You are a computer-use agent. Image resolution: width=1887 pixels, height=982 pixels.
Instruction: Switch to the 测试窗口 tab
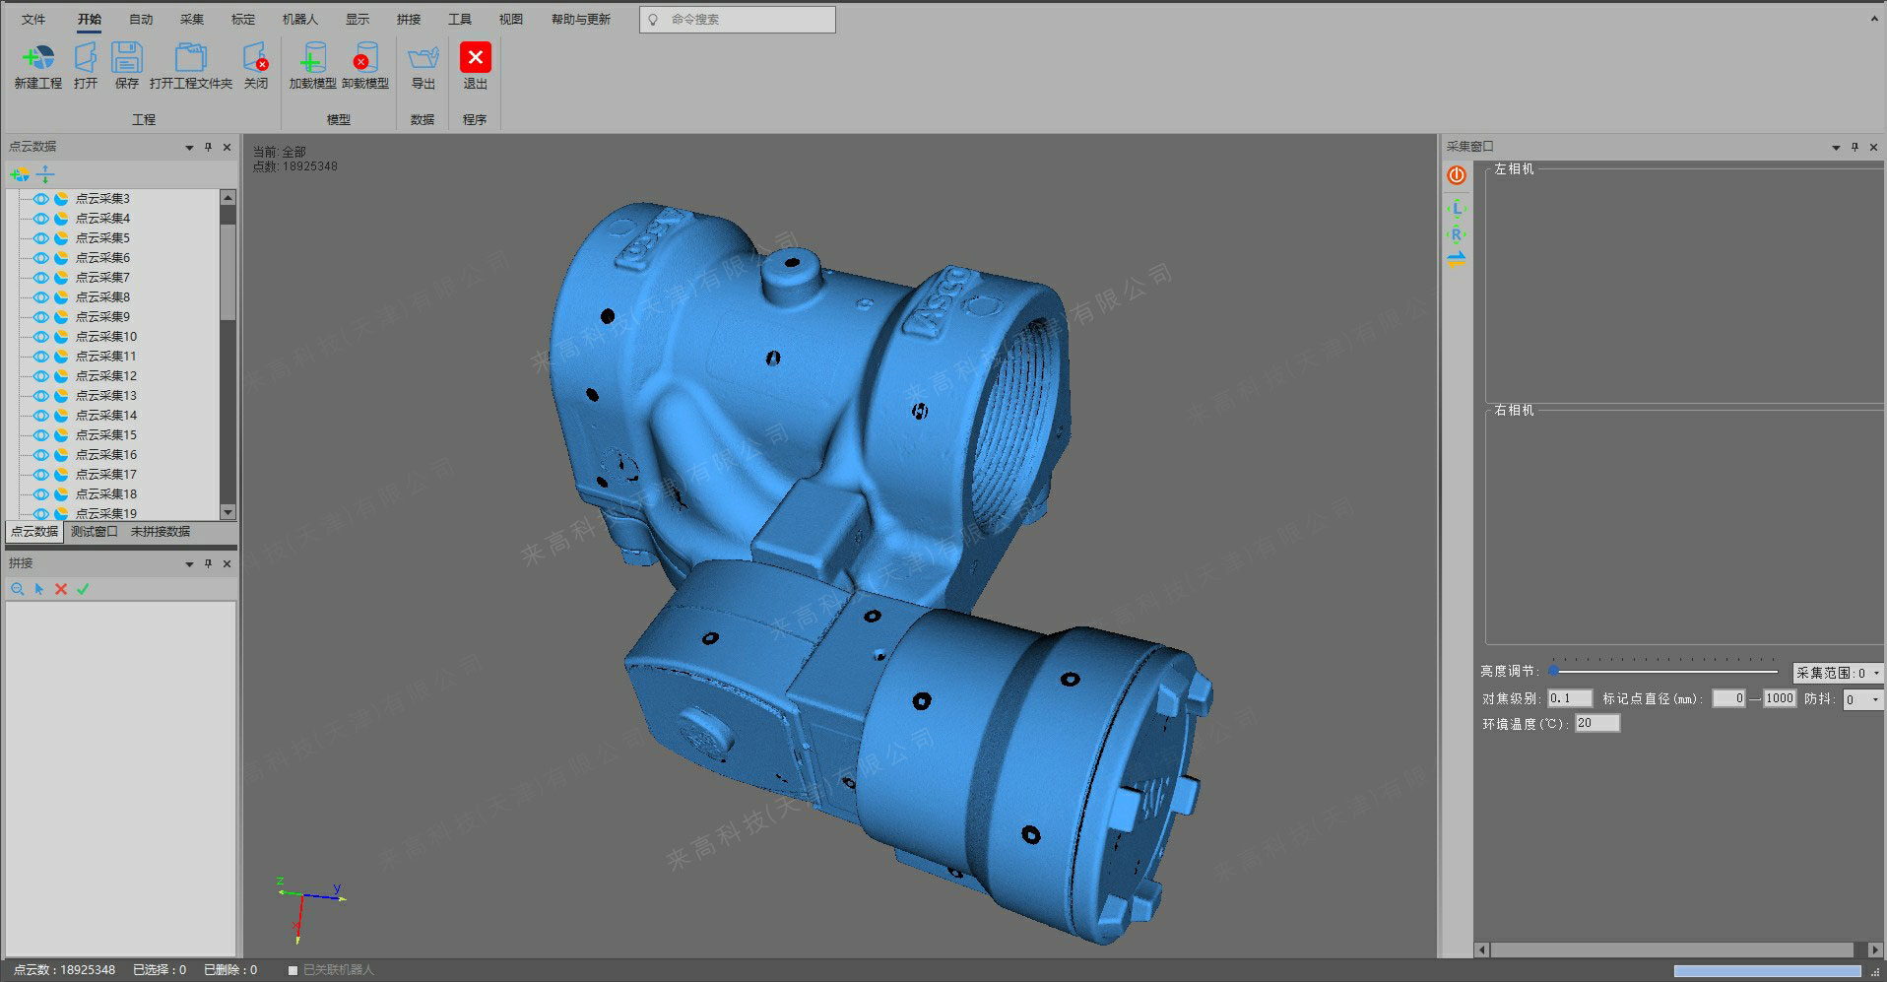(x=94, y=532)
